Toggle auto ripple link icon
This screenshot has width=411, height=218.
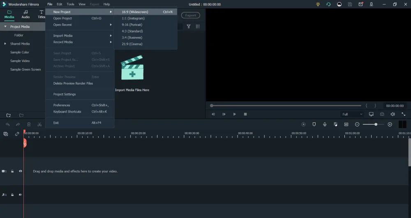coord(17,134)
